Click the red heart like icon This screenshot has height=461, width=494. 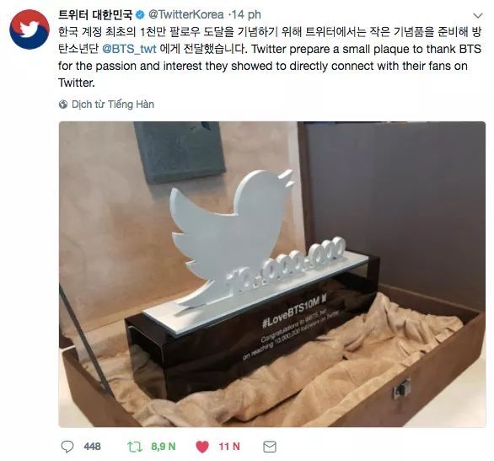[x=202, y=447]
